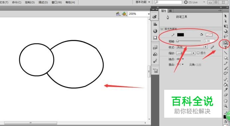Open the Properties panel options menu
The image size is (230, 126).
(220, 11)
